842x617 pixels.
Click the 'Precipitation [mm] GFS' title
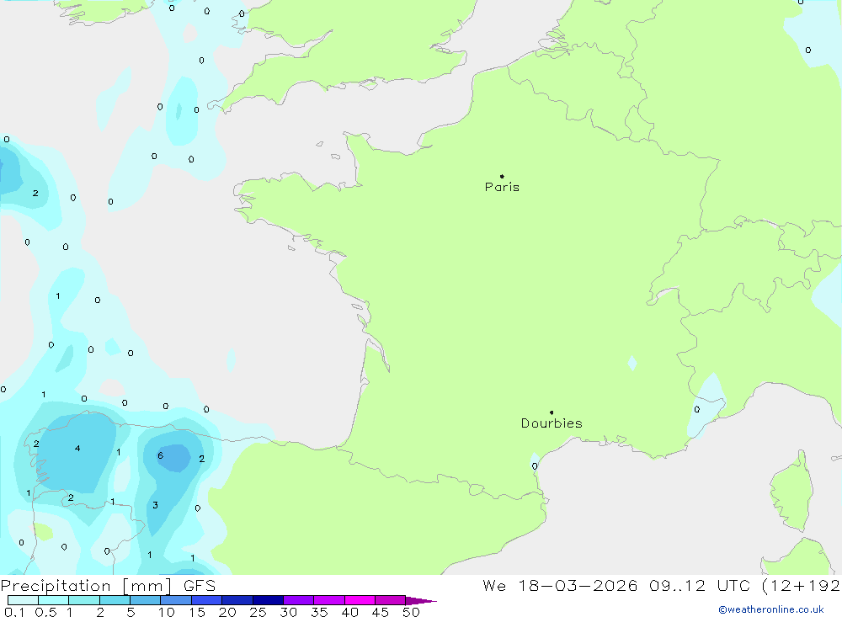click(x=108, y=585)
